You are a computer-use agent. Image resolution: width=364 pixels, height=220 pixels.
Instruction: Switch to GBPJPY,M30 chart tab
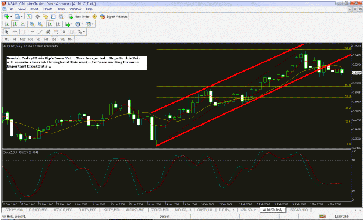(14, 210)
